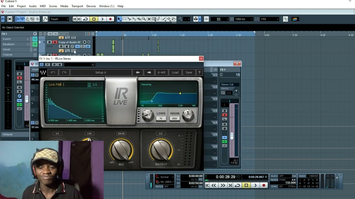Select the Object Selection arrow tool
355x199 pixels.
pyautogui.click(x=119, y=19)
